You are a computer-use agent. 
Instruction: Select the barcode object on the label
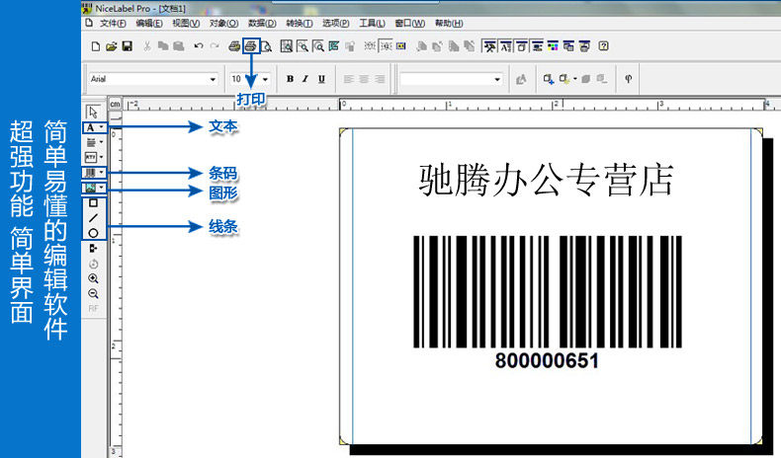click(x=548, y=291)
